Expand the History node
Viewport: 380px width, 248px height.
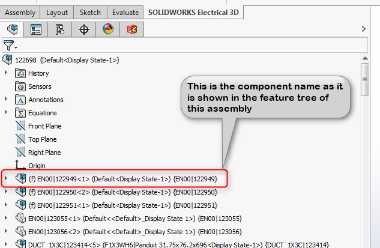click(6, 73)
